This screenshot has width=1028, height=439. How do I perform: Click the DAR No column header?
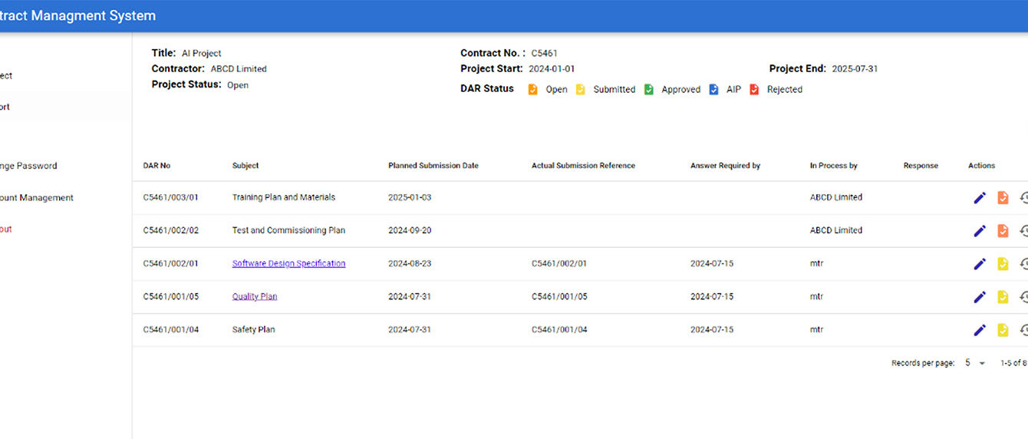click(157, 166)
